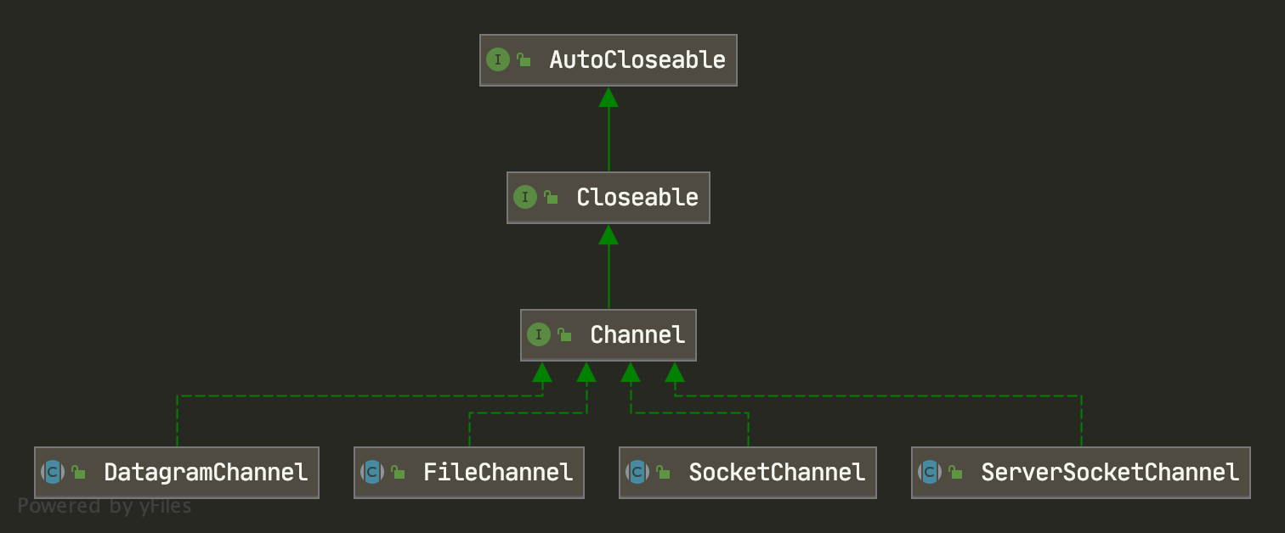This screenshot has height=533, width=1285.
Task: Click the arrow head pointing into AutoCloseable
Action: tap(608, 97)
